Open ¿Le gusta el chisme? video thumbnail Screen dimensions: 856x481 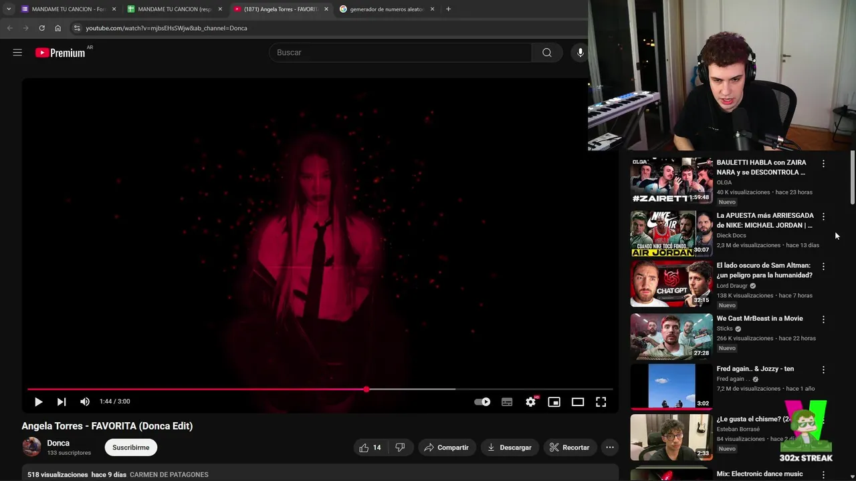coord(671,437)
